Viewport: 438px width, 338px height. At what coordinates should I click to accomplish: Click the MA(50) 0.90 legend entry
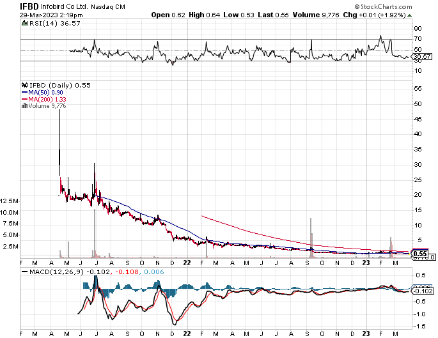(46, 93)
